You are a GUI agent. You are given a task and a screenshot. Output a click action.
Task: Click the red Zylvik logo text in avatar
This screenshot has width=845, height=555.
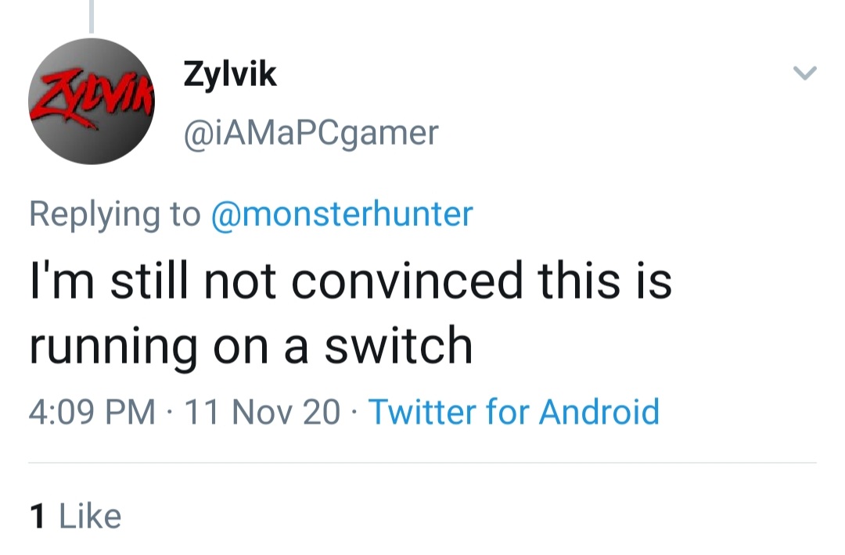tap(92, 100)
